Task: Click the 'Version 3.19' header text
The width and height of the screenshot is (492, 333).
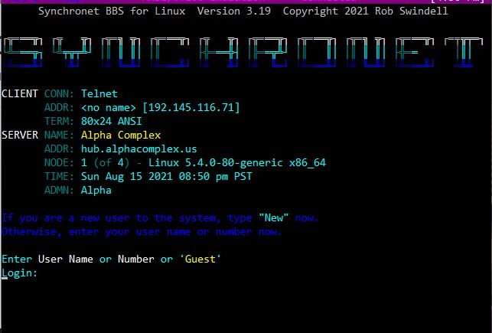Action: 234,11
